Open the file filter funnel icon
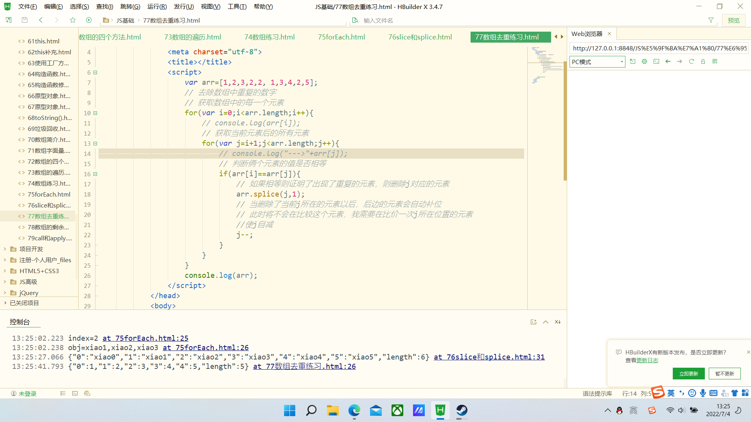The width and height of the screenshot is (751, 422). [x=711, y=20]
